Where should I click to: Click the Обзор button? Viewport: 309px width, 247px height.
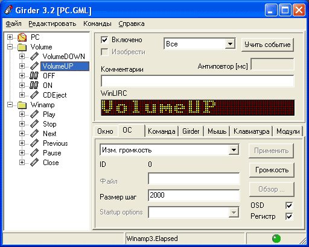click(272, 189)
